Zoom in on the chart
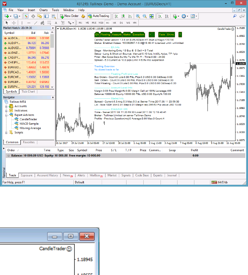This screenshot has height=275, width=248. 138,16
